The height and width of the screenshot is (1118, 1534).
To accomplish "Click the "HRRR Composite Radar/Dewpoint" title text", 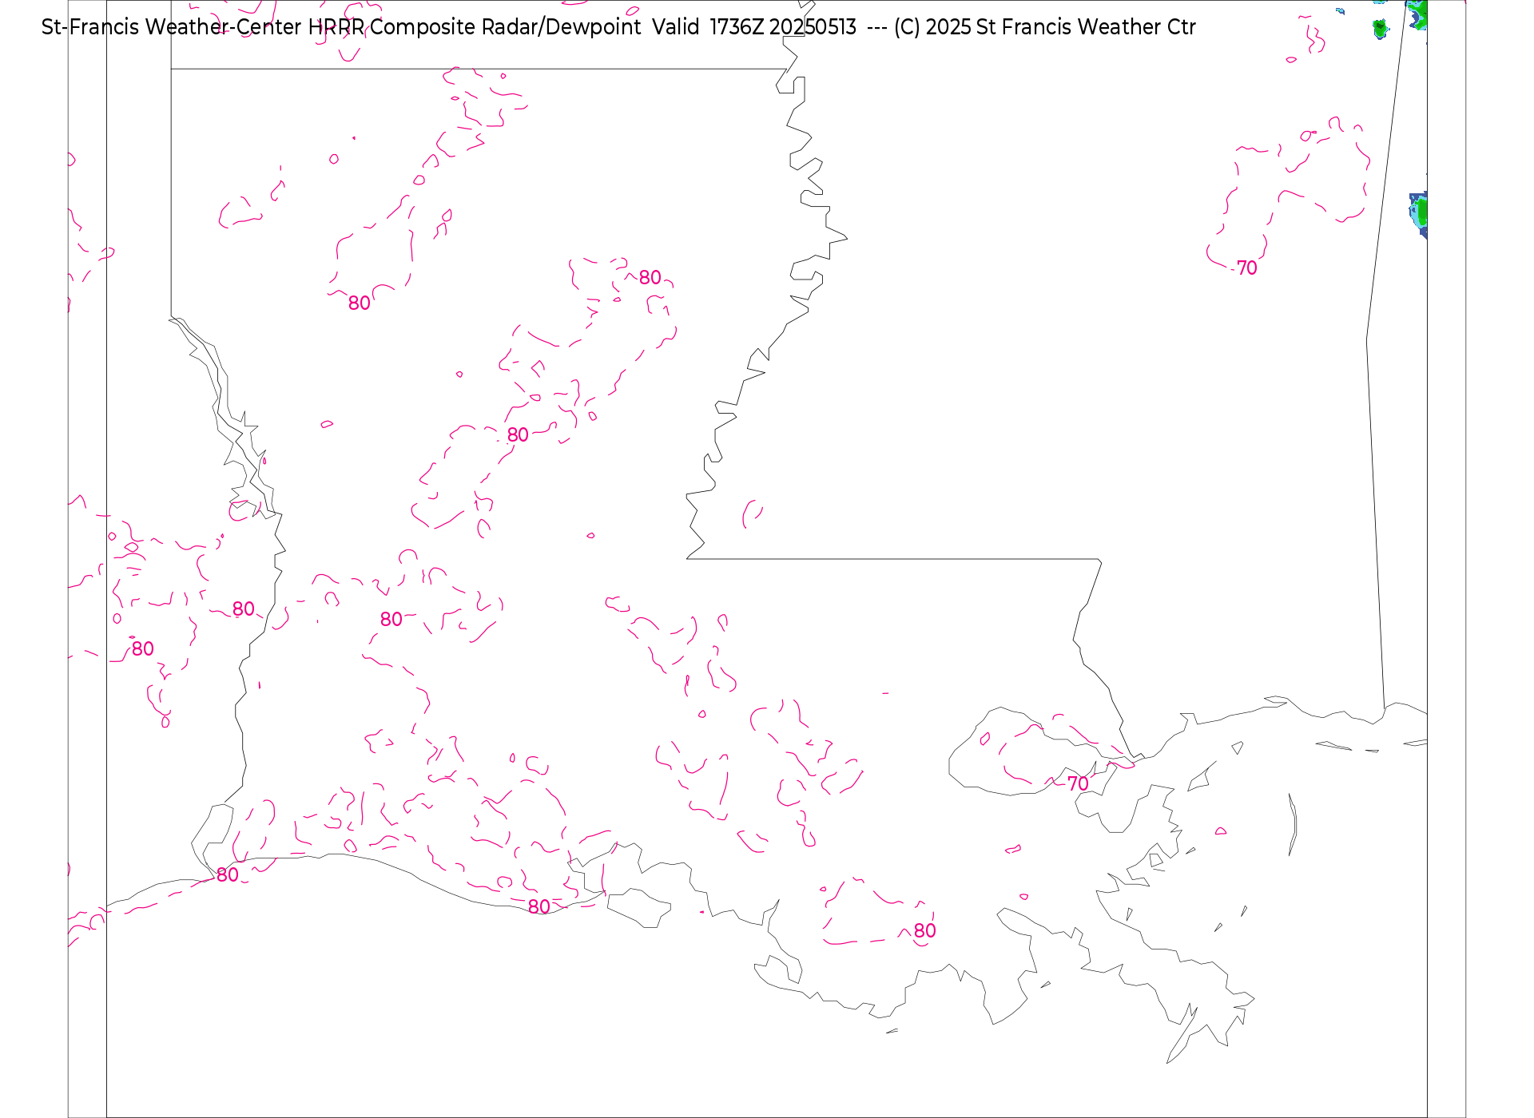I will 475,27.
